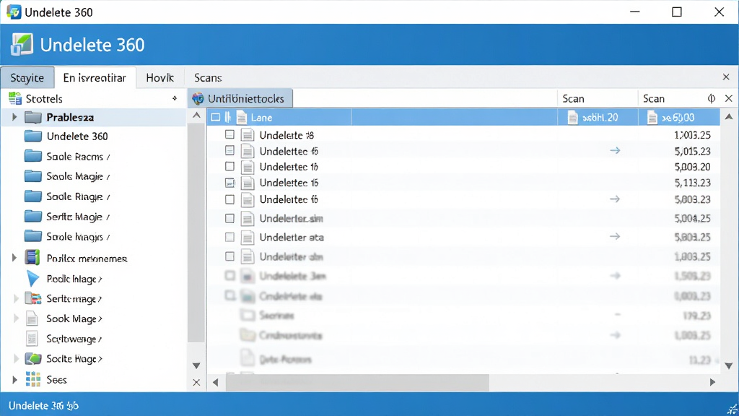The width and height of the screenshot is (739, 416).
Task: Open the Untfibniettocles panel button
Action: (240, 98)
